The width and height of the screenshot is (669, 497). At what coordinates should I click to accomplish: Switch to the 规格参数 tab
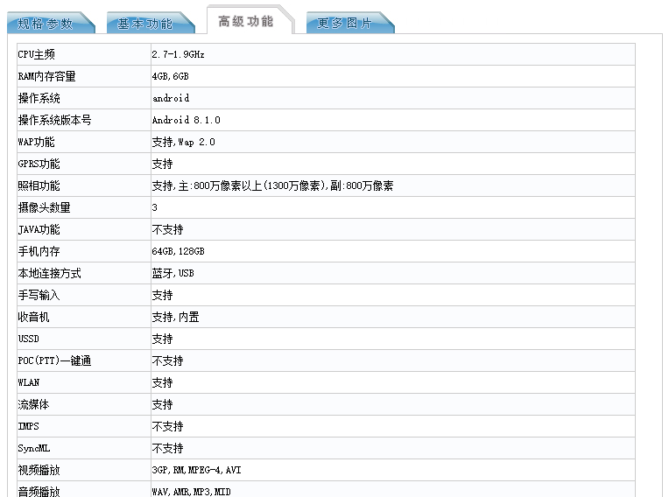pyautogui.click(x=51, y=24)
